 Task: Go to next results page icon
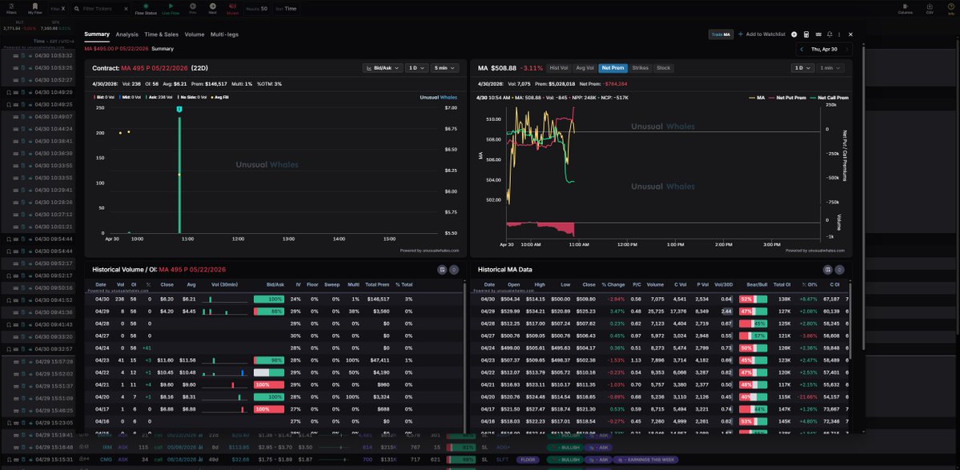tap(212, 6)
